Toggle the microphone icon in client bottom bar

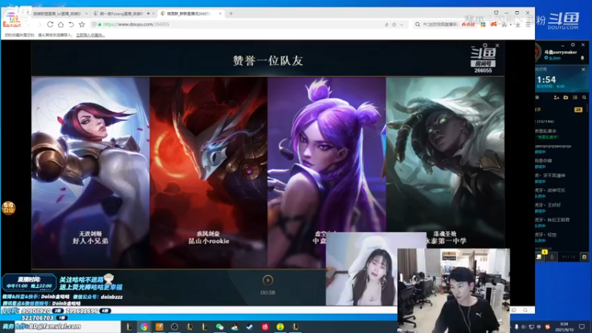[551, 257]
